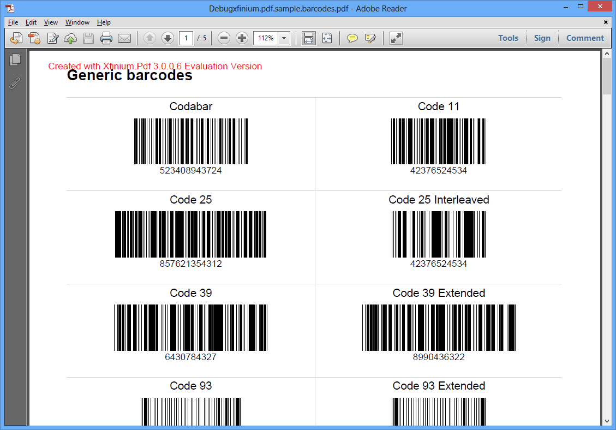The image size is (616, 430).
Task: Open the Tools pane
Action: point(509,38)
